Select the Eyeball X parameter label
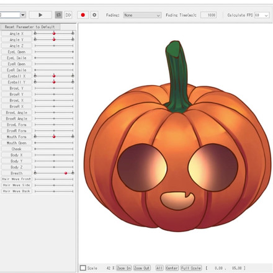The height and width of the screenshot is (273, 273). pyautogui.click(x=17, y=76)
